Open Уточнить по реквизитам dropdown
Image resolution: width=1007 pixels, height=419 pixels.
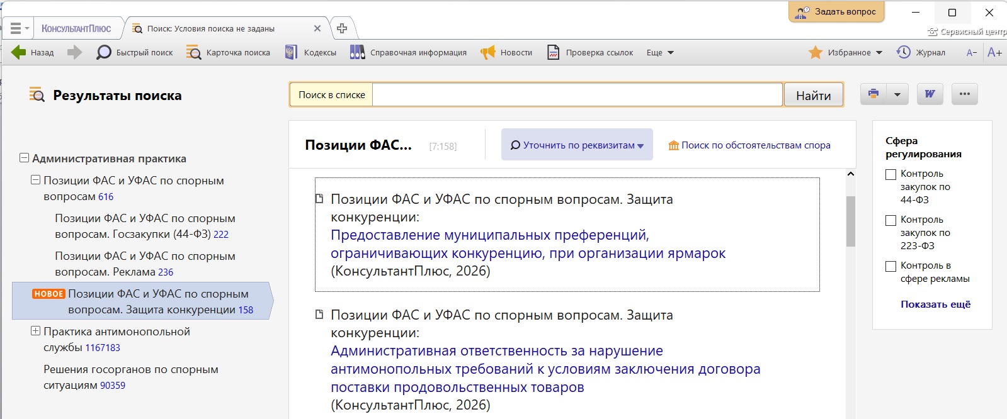pyautogui.click(x=577, y=145)
